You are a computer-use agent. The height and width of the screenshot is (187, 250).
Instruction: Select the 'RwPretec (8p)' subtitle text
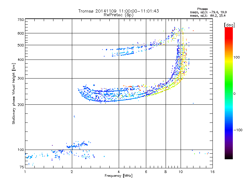[118, 15]
